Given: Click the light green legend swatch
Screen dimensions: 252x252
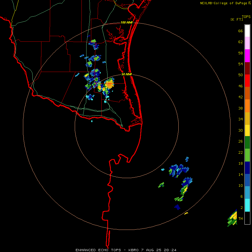Looking at the screenshot, I should 247,155.
